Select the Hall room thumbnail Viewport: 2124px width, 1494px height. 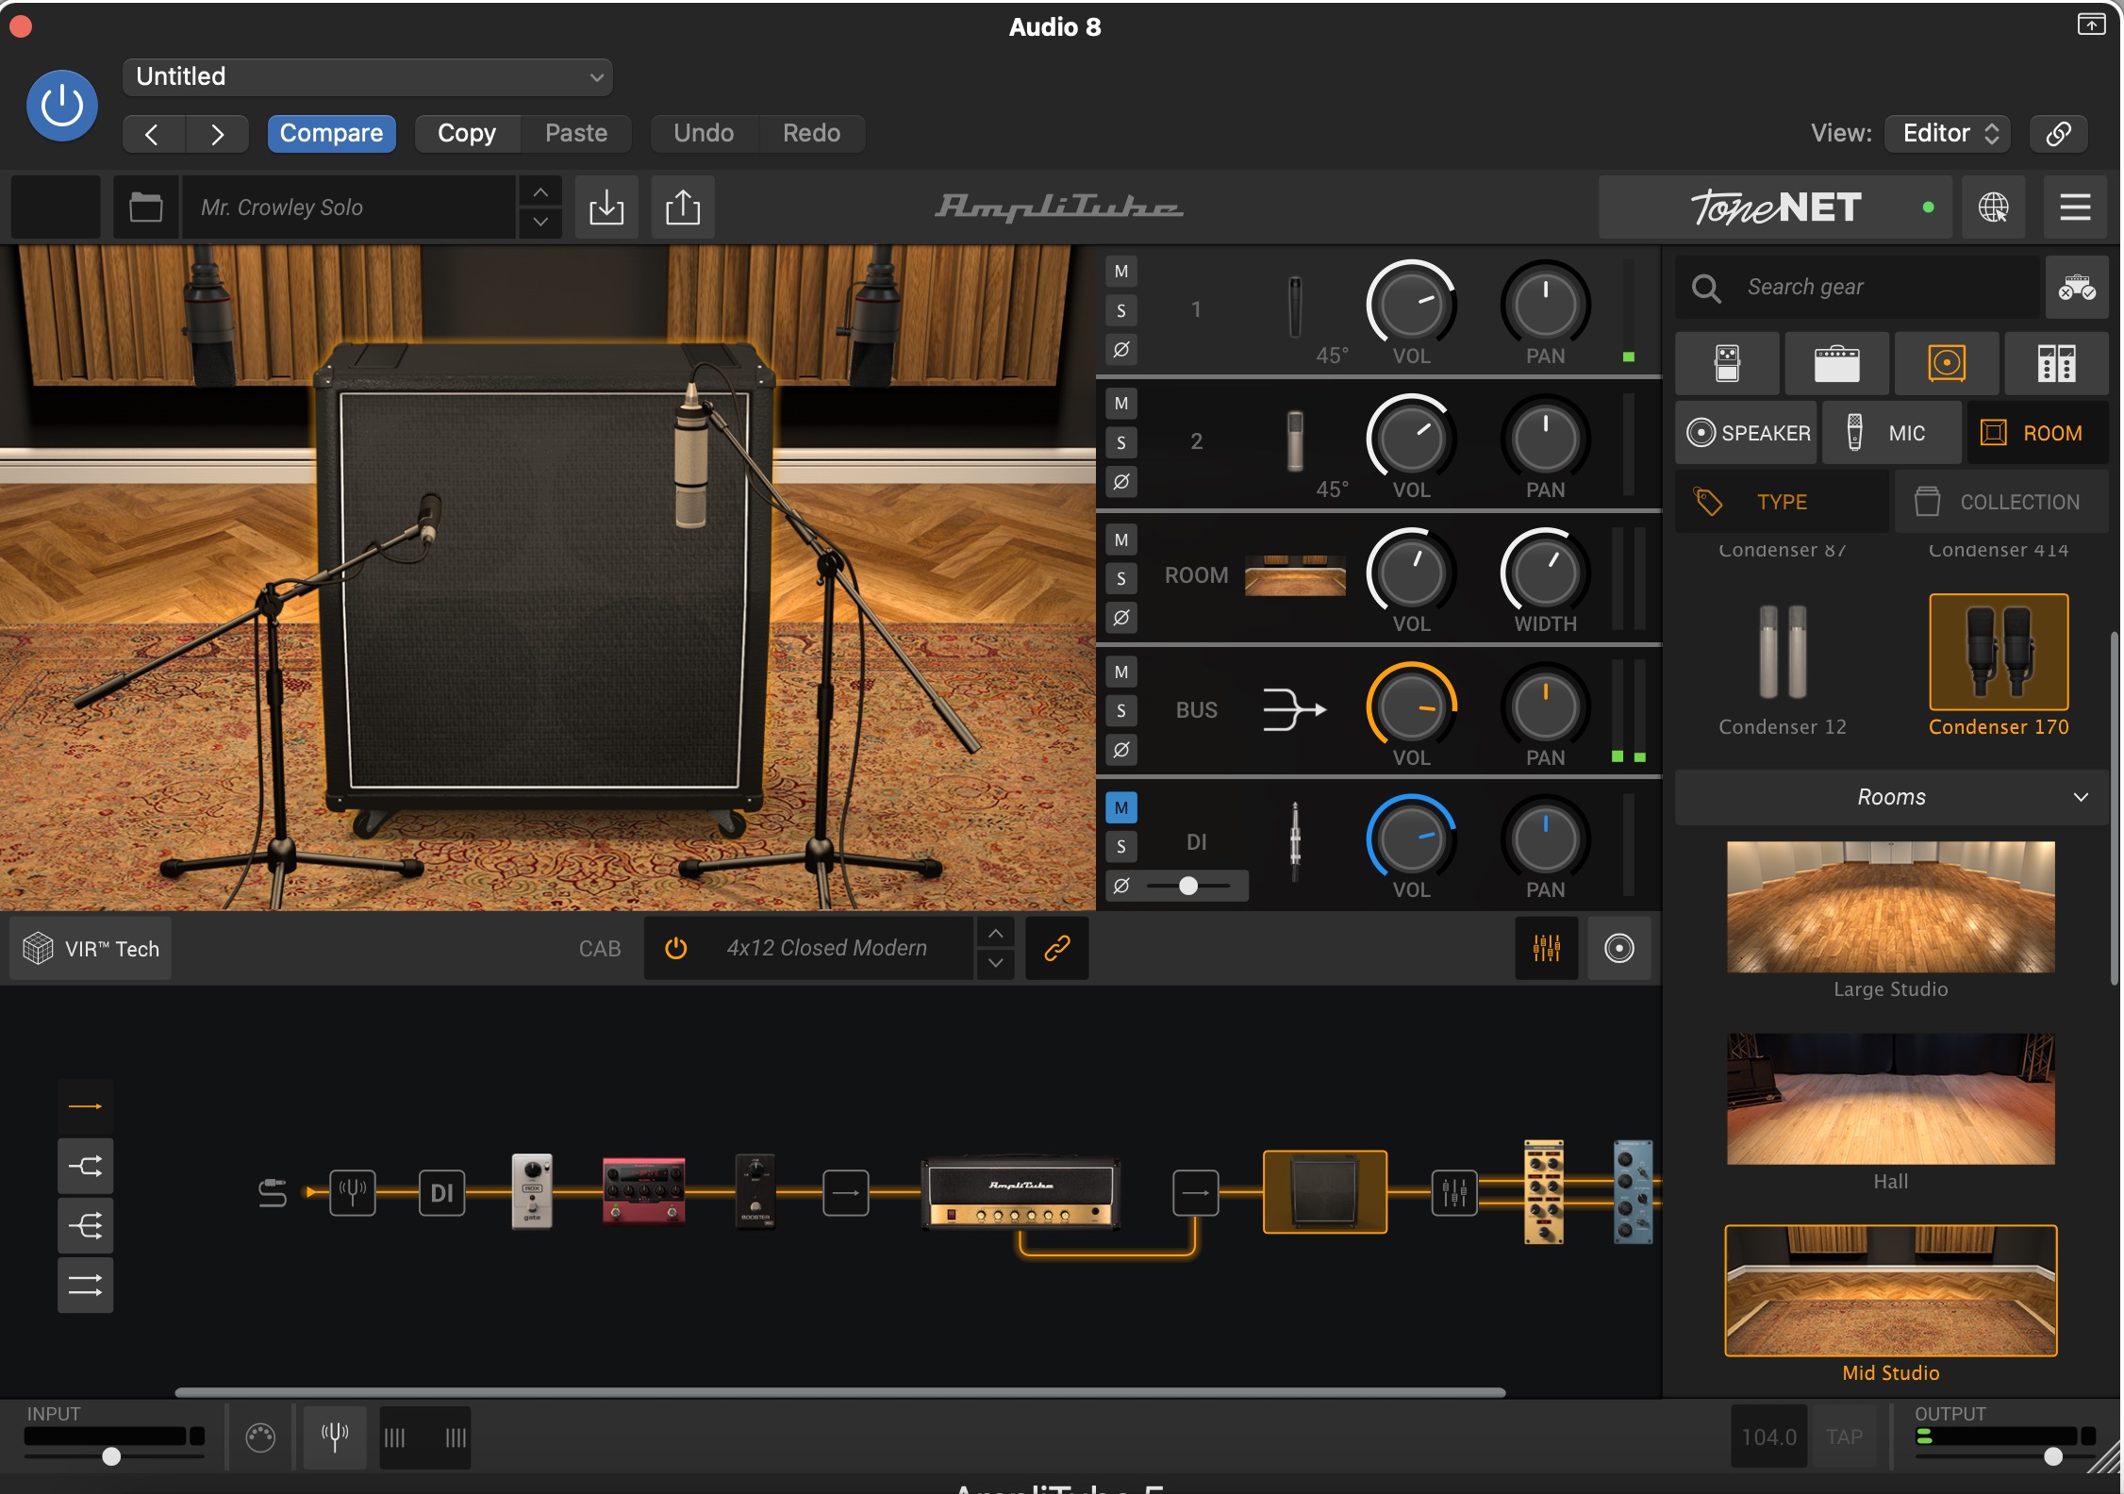1891,1099
